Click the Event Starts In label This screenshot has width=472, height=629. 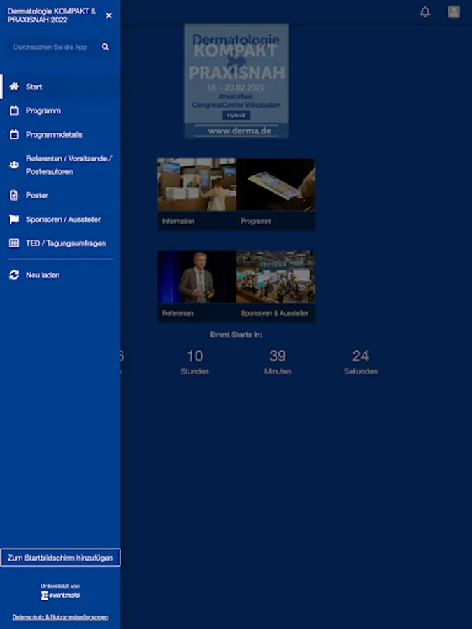[x=236, y=334]
